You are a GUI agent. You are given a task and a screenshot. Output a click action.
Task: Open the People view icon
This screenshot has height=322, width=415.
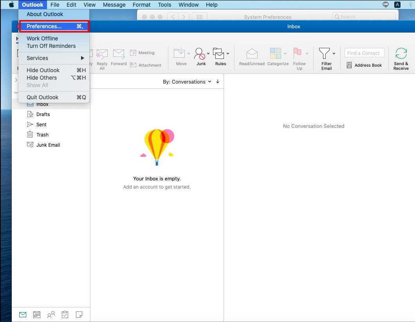coord(51,314)
